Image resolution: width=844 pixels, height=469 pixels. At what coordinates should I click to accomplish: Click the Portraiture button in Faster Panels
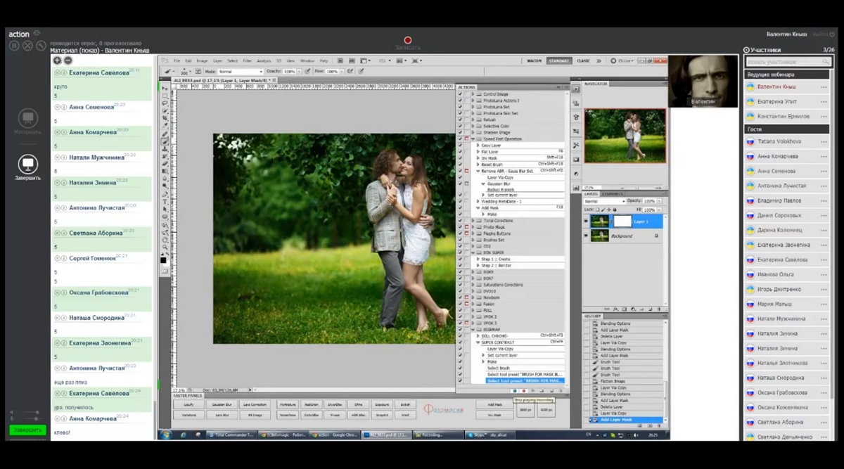point(288,404)
